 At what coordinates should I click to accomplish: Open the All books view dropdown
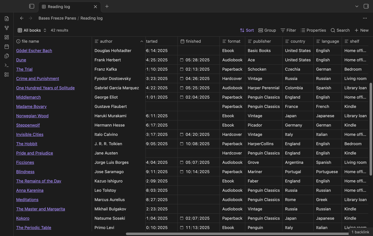pyautogui.click(x=32, y=30)
